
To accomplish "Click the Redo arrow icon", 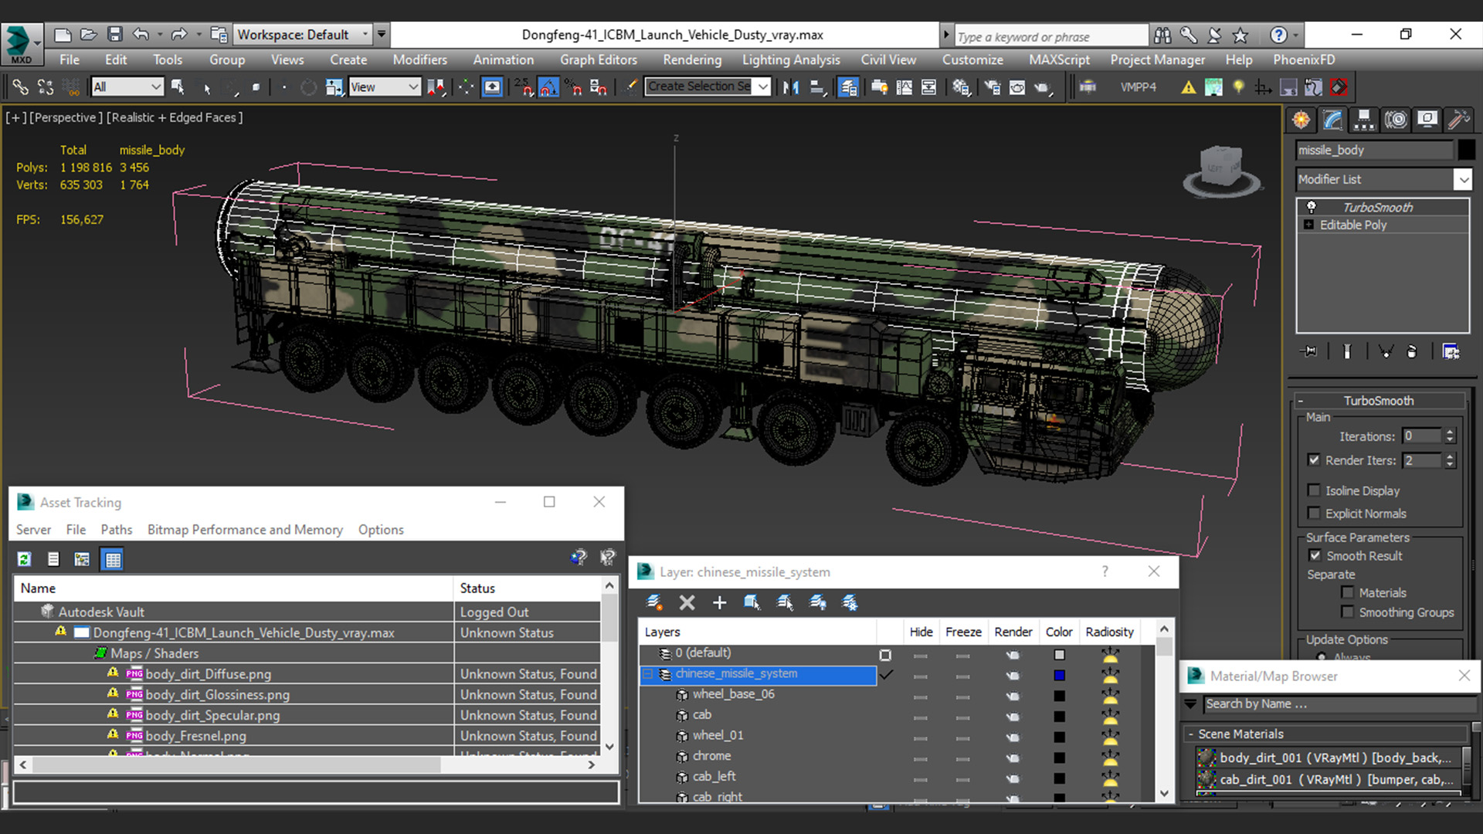I will click(x=179, y=35).
